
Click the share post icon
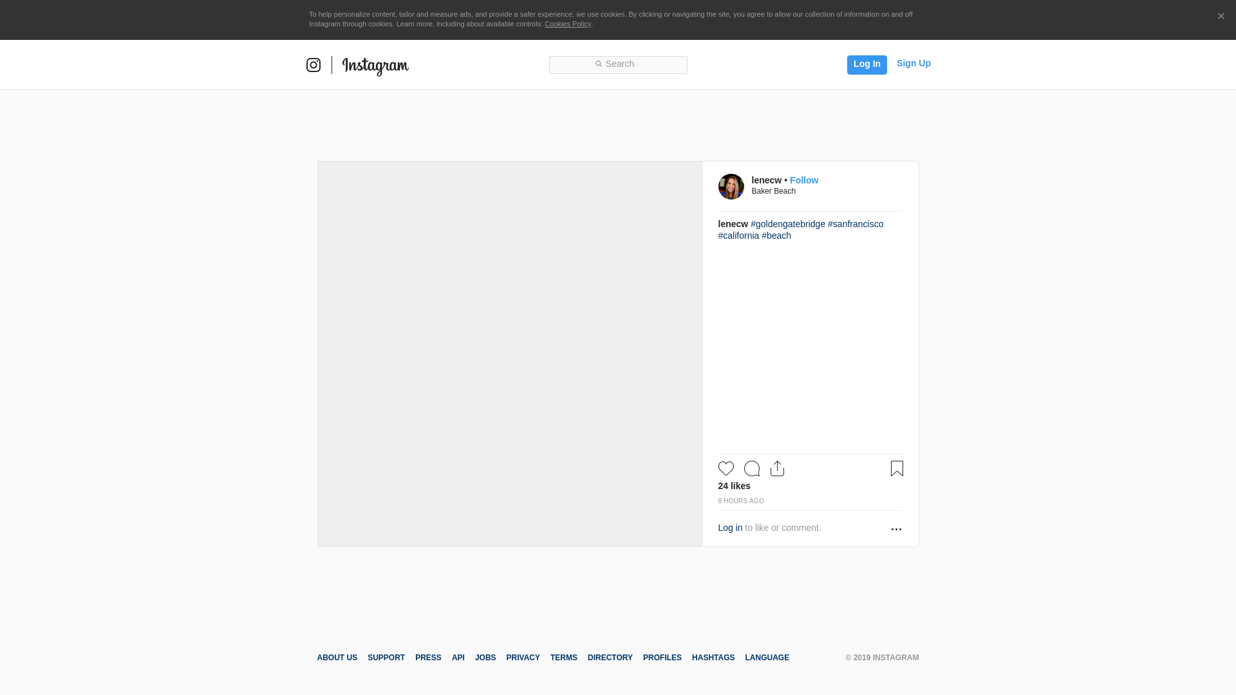pyautogui.click(x=777, y=468)
